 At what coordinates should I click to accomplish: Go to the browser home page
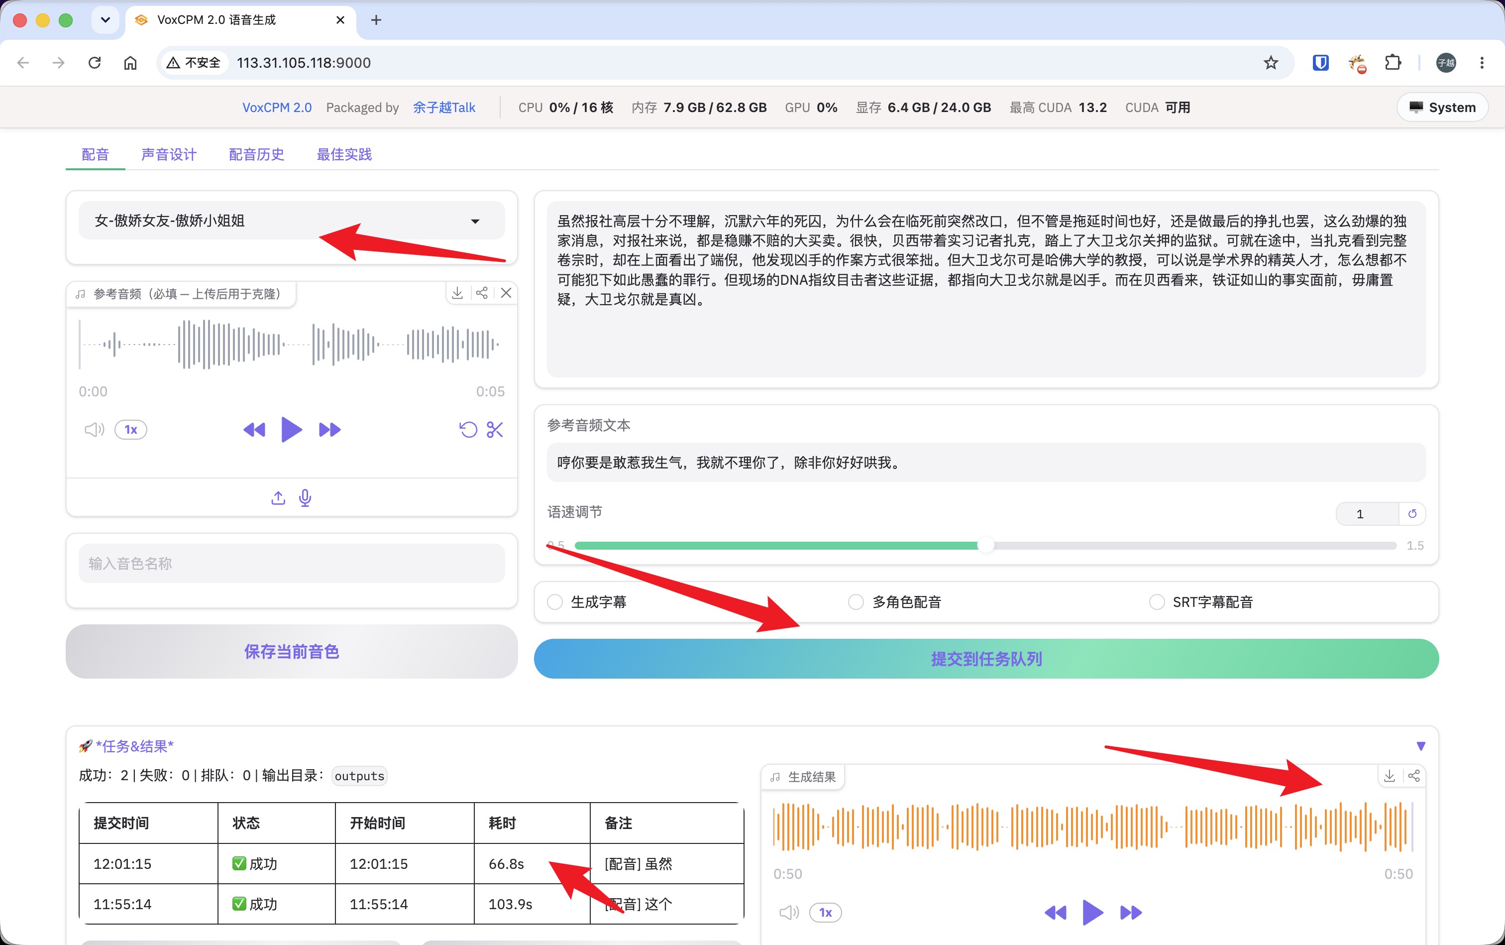(130, 63)
